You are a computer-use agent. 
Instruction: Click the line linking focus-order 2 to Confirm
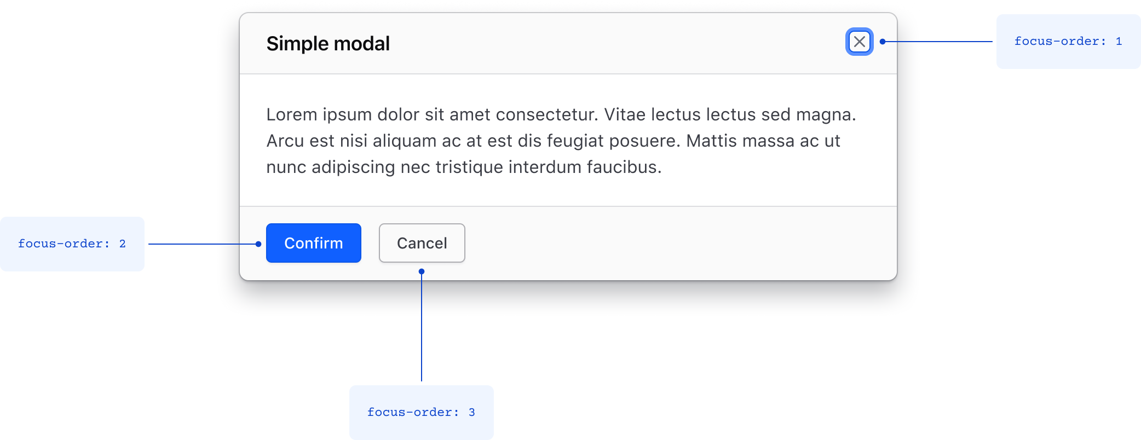pyautogui.click(x=203, y=243)
